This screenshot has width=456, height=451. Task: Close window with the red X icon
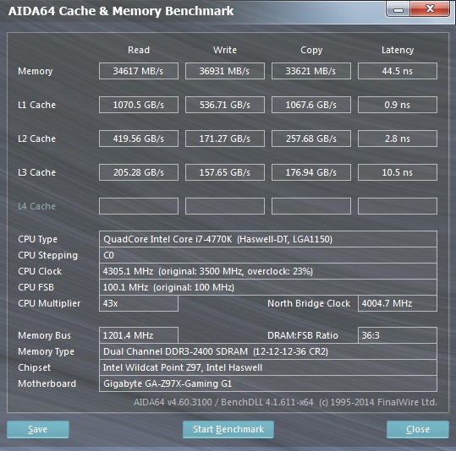pyautogui.click(x=430, y=9)
